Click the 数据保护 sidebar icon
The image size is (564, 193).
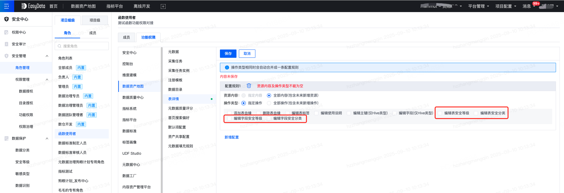[6, 138]
